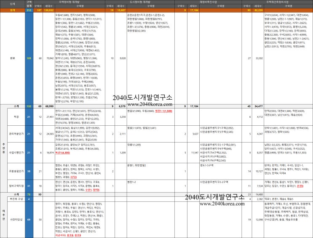Viewport: 313px width, 238px height.
Task: Select the subtotal cell 6,579
Action: pyautogui.click(x=121, y=106)
